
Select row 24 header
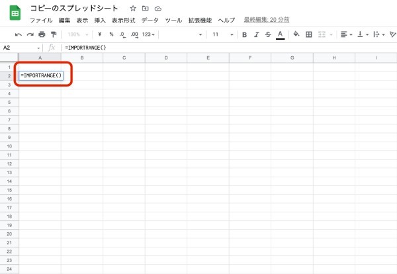click(x=9, y=269)
